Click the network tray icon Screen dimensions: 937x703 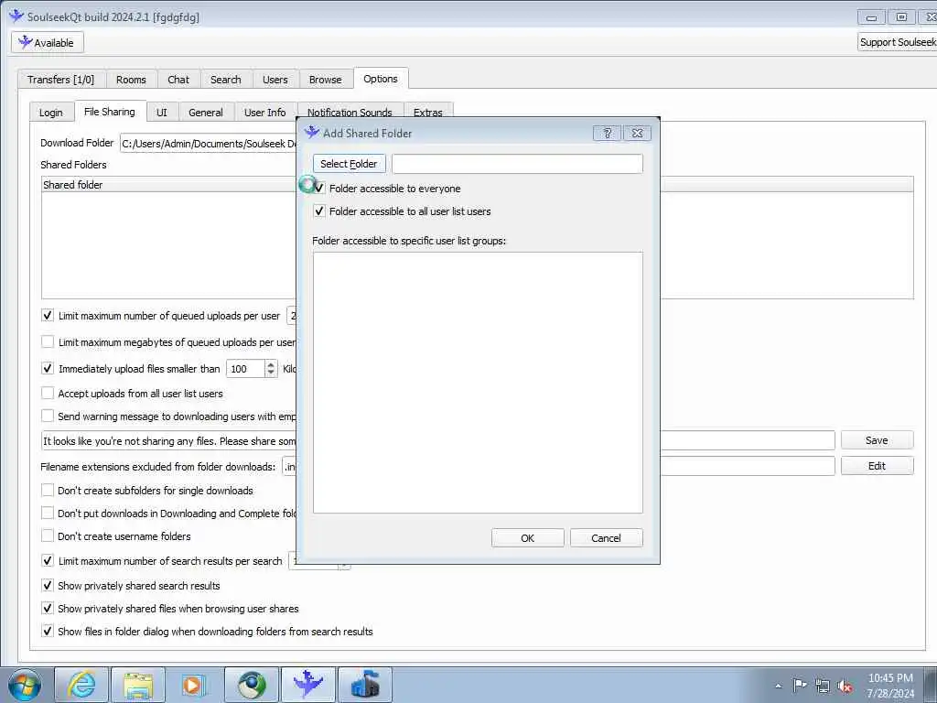(x=823, y=686)
